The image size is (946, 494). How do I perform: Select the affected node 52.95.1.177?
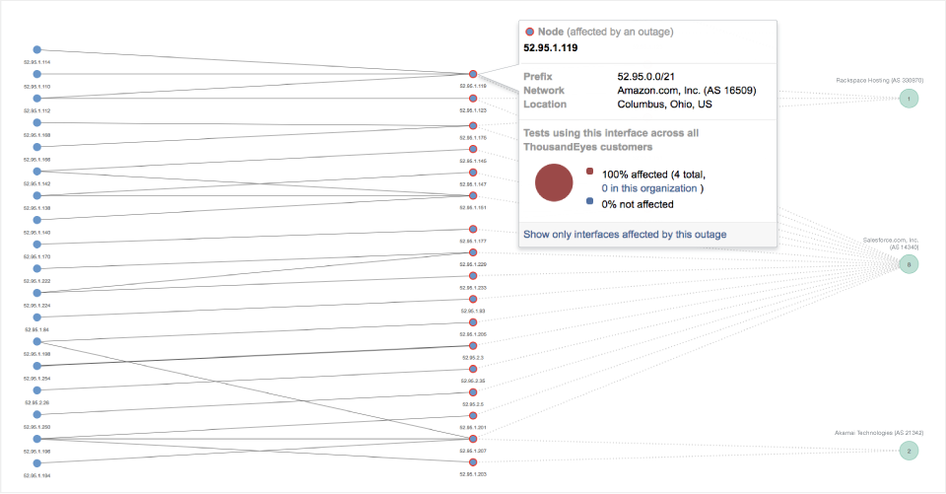point(473,229)
